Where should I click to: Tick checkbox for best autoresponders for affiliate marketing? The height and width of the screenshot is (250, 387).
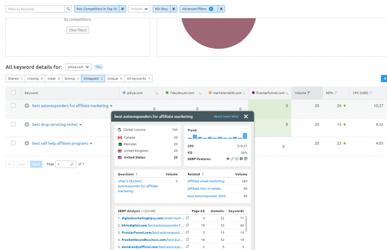tap(13, 105)
